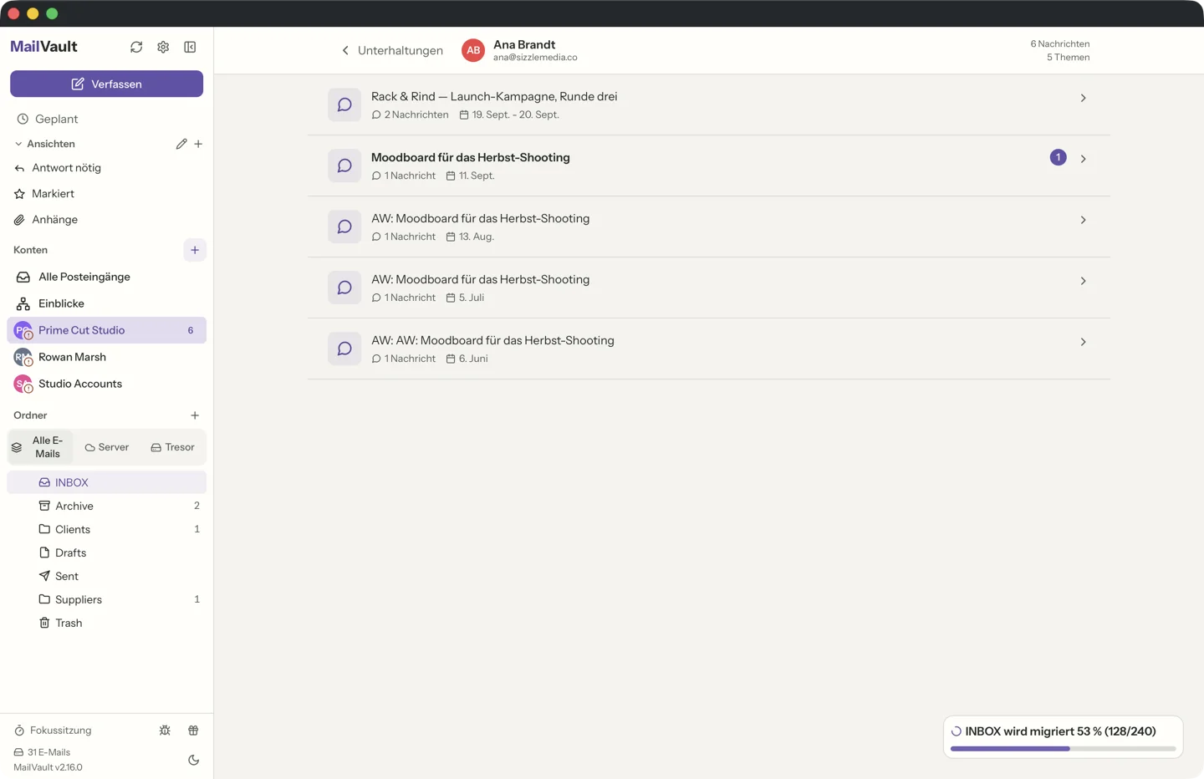Open Antwort nötig view

point(106,168)
